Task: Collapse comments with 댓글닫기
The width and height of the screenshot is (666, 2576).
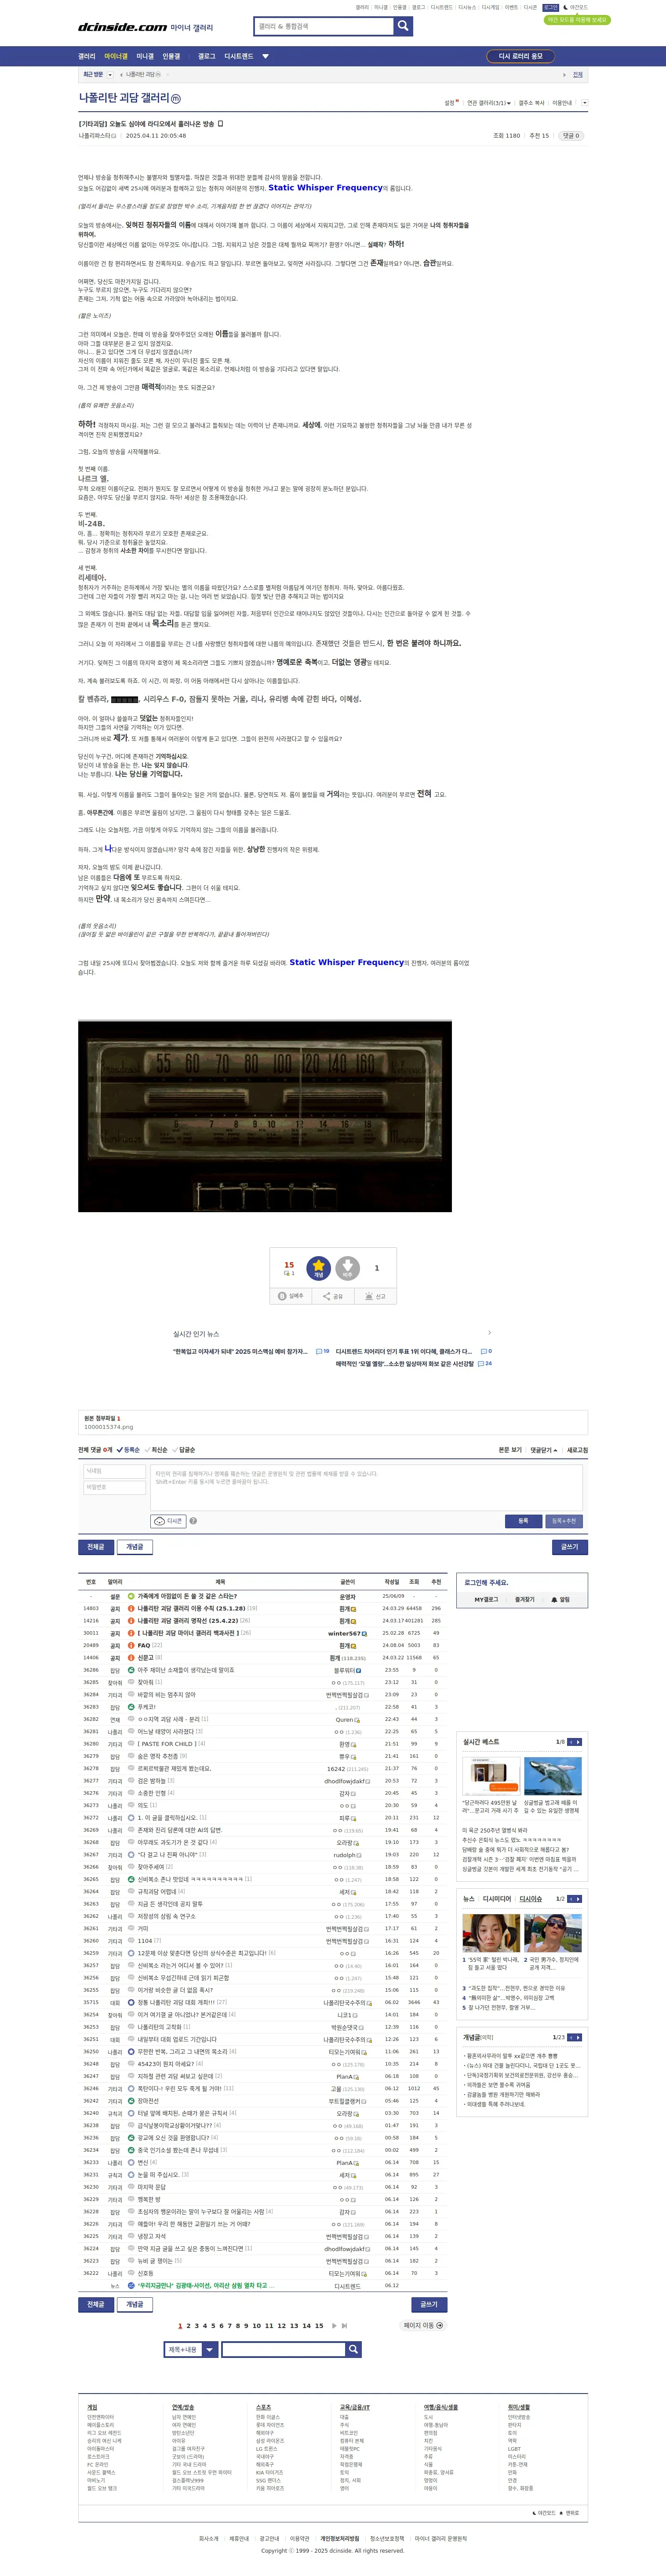Action: (544, 1450)
